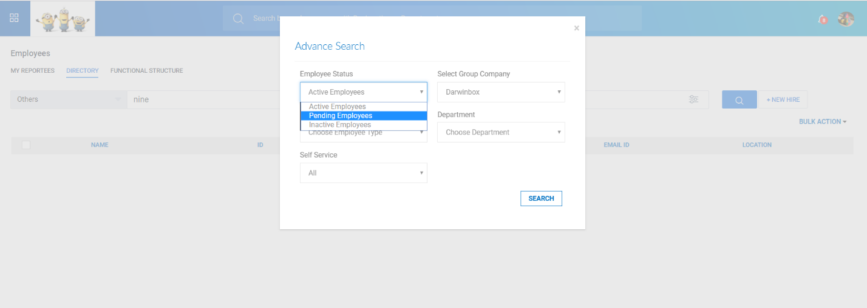Open the user profile avatar
The height and width of the screenshot is (308, 867).
point(846,19)
